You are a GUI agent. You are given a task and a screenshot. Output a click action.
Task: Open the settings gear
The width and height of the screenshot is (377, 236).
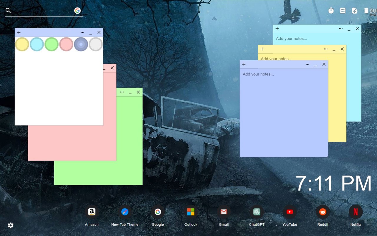(x=11, y=225)
